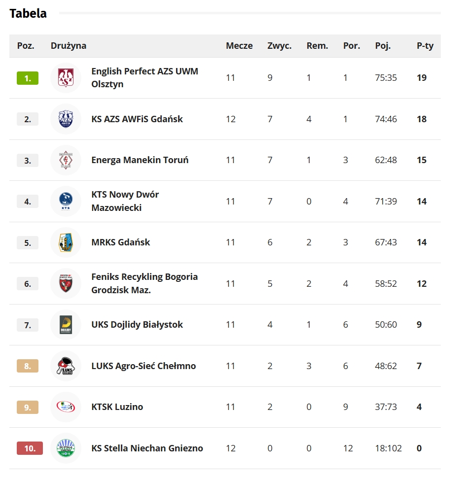462x477 pixels.
Task: Open KS Stella Niechan Gniezno page
Action: click(x=147, y=448)
